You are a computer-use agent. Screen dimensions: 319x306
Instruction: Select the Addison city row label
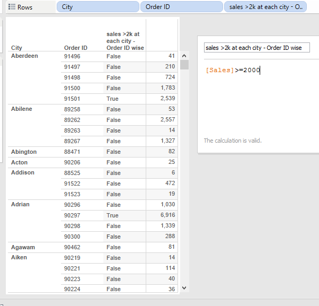[23, 172]
